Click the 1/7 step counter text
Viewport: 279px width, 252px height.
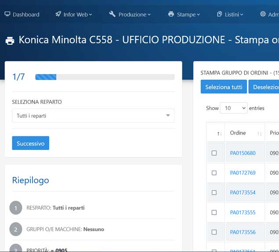18,77
